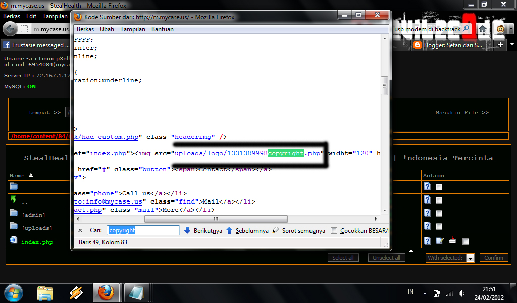Open Bantuan menu in source viewer
Screen dimensions: 517x303
click(x=162, y=29)
